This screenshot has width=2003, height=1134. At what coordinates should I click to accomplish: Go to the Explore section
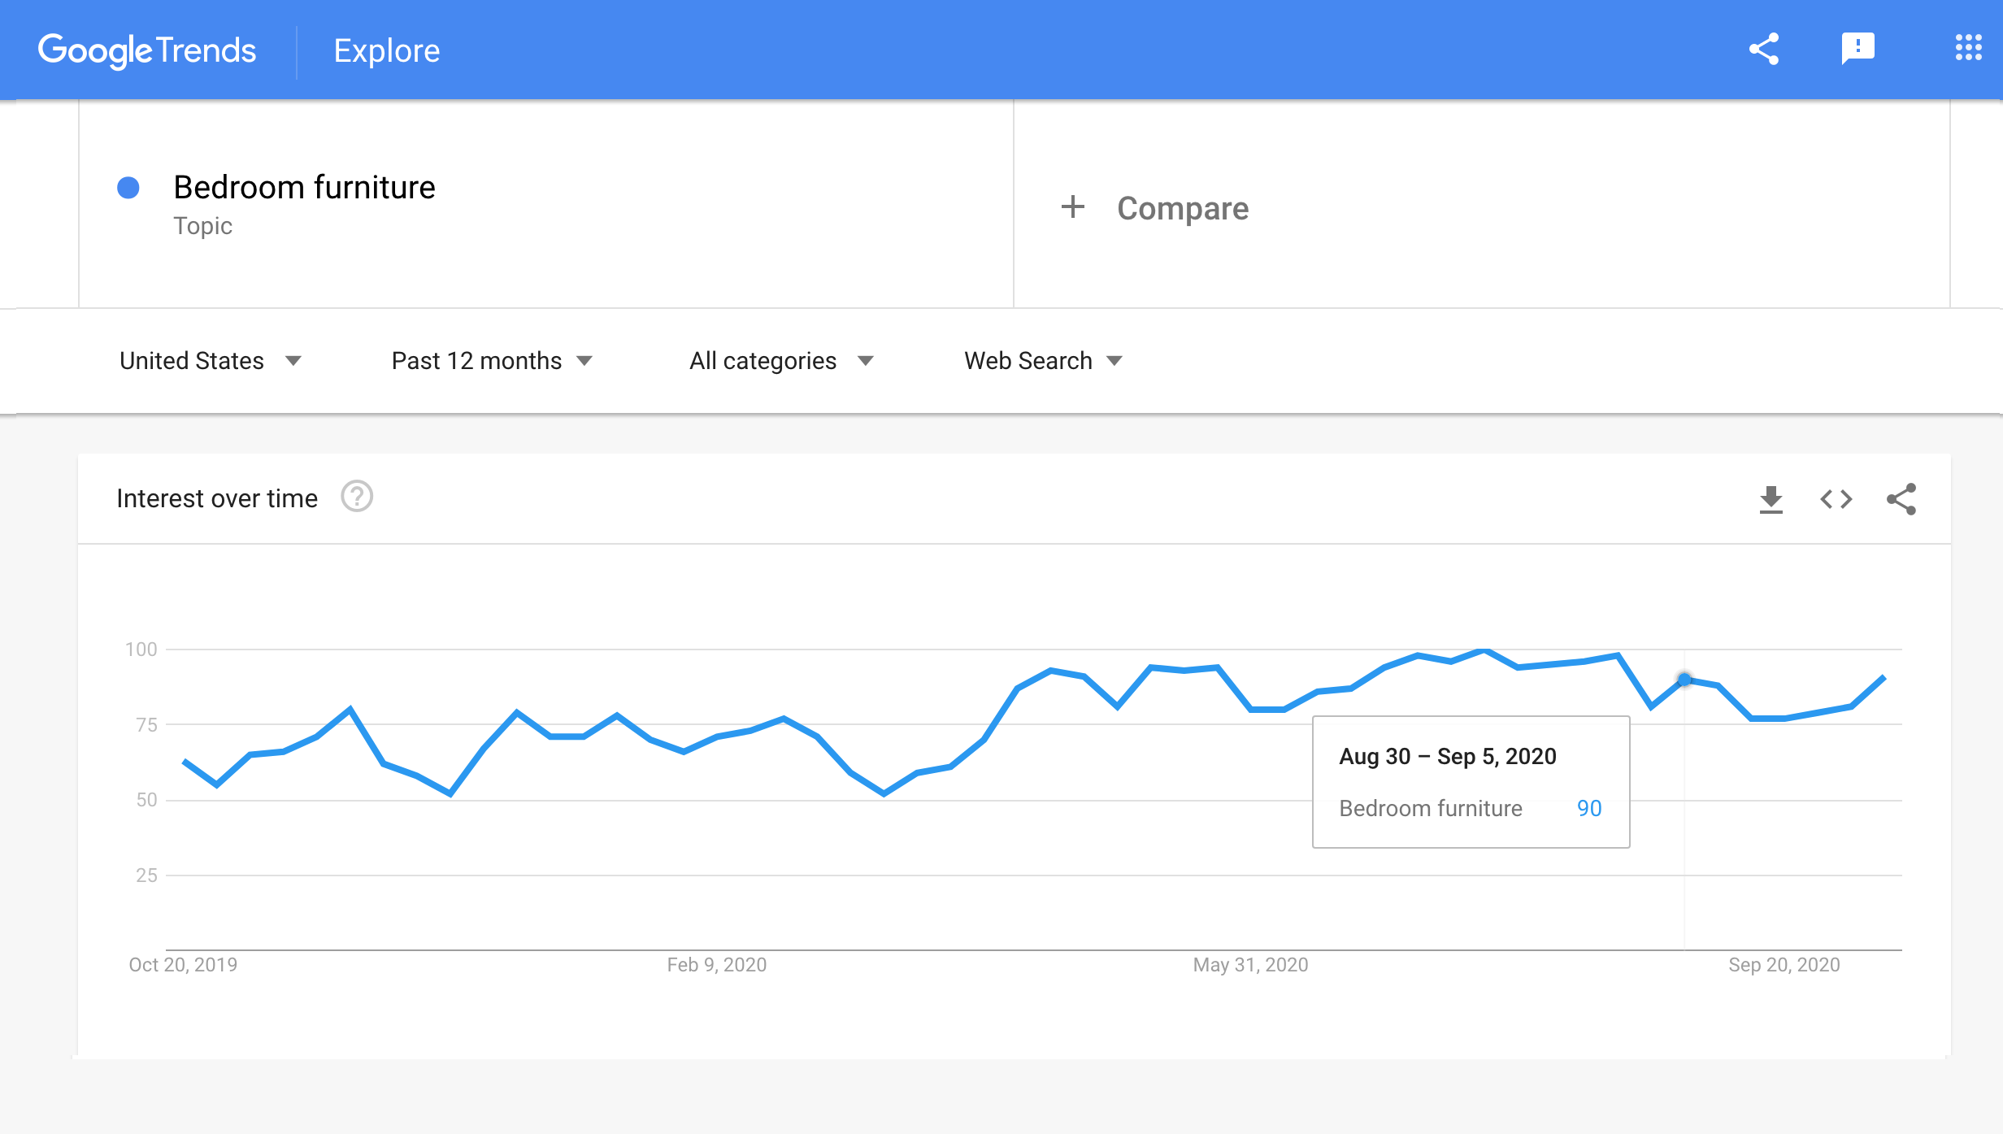387,50
